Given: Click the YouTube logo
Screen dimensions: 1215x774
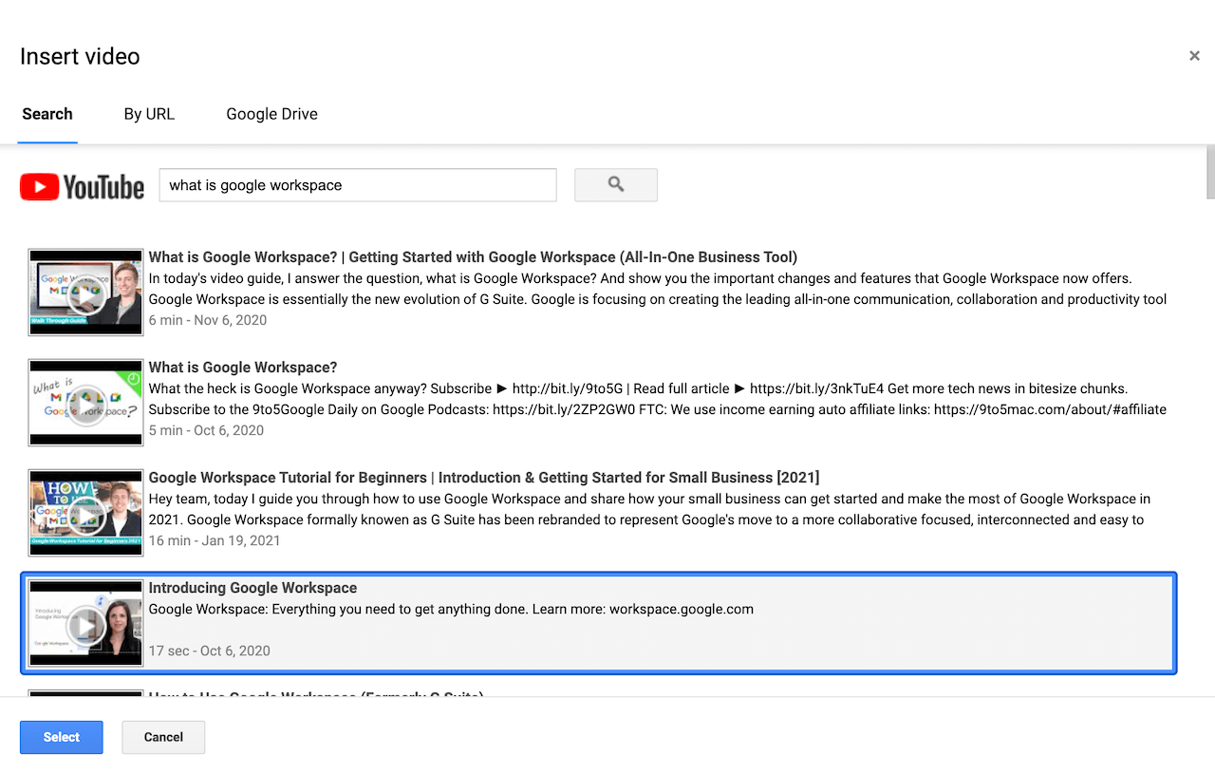Looking at the screenshot, I should [x=82, y=187].
